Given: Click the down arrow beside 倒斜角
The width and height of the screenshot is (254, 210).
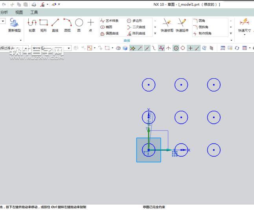Looking at the screenshot, I should coord(231,27).
